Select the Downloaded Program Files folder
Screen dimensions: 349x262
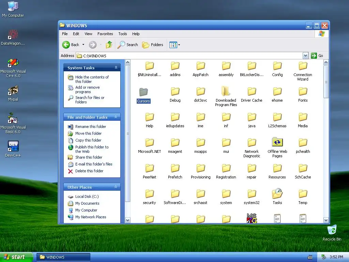pyautogui.click(x=226, y=96)
